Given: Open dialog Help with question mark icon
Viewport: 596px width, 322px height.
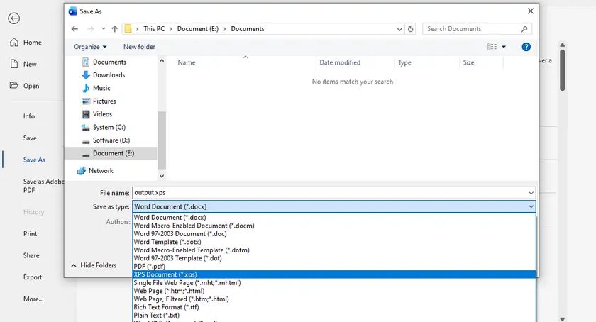Looking at the screenshot, I should [526, 47].
